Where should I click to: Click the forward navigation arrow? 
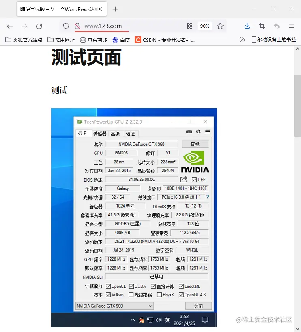(x=24, y=26)
